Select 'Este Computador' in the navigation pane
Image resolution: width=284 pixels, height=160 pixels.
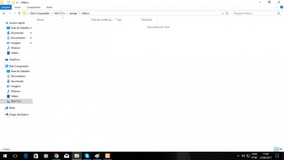click(19, 67)
